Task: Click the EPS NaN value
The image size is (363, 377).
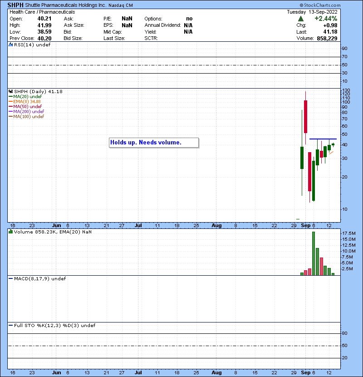Action: point(127,25)
